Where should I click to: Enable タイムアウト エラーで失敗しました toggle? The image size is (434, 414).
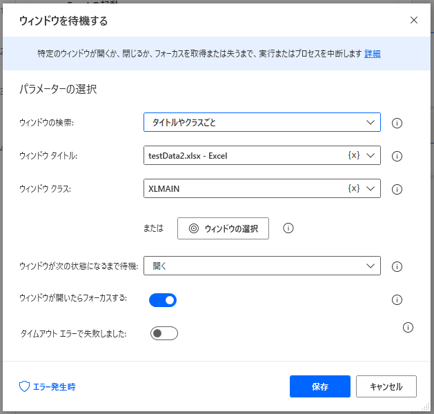click(164, 333)
